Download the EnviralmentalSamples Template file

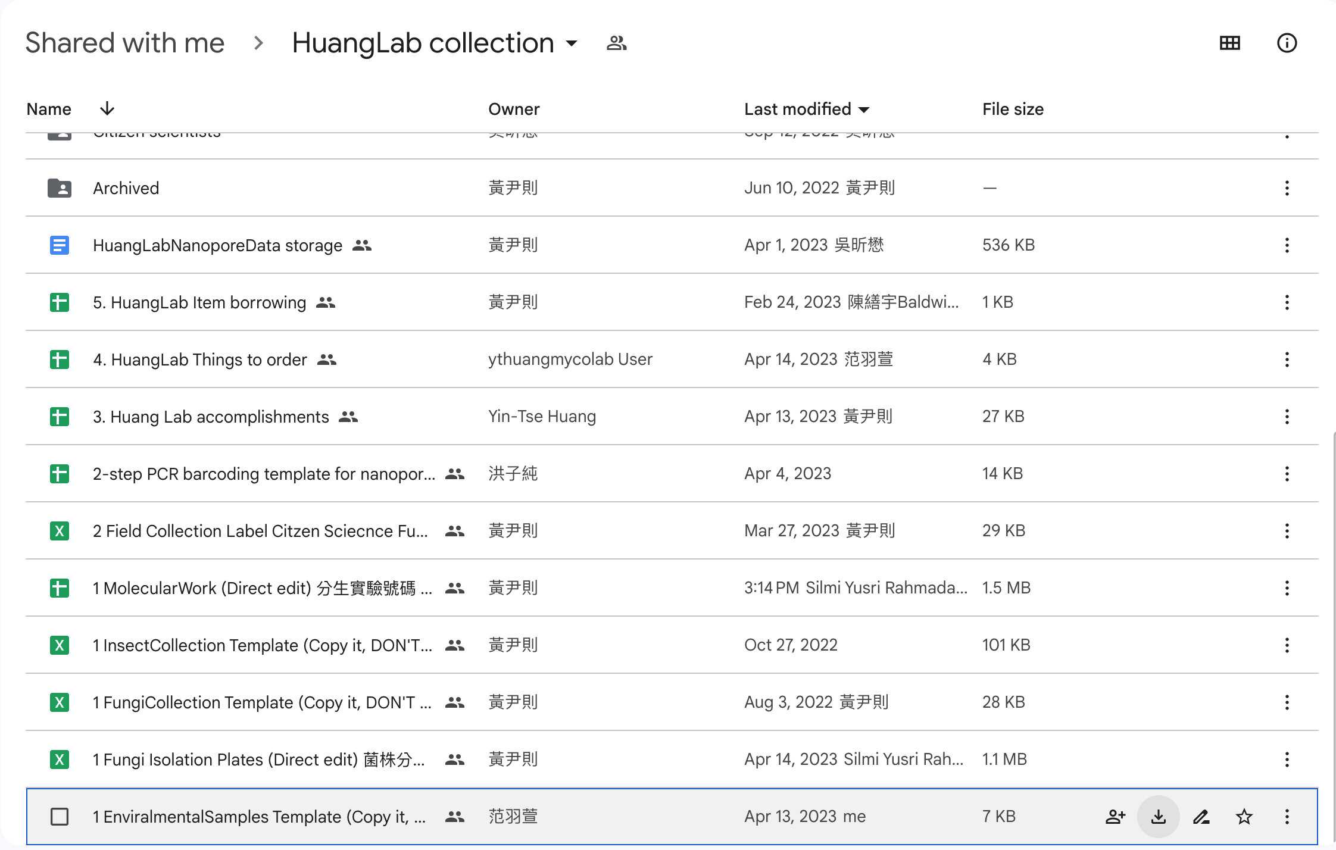pyautogui.click(x=1158, y=817)
